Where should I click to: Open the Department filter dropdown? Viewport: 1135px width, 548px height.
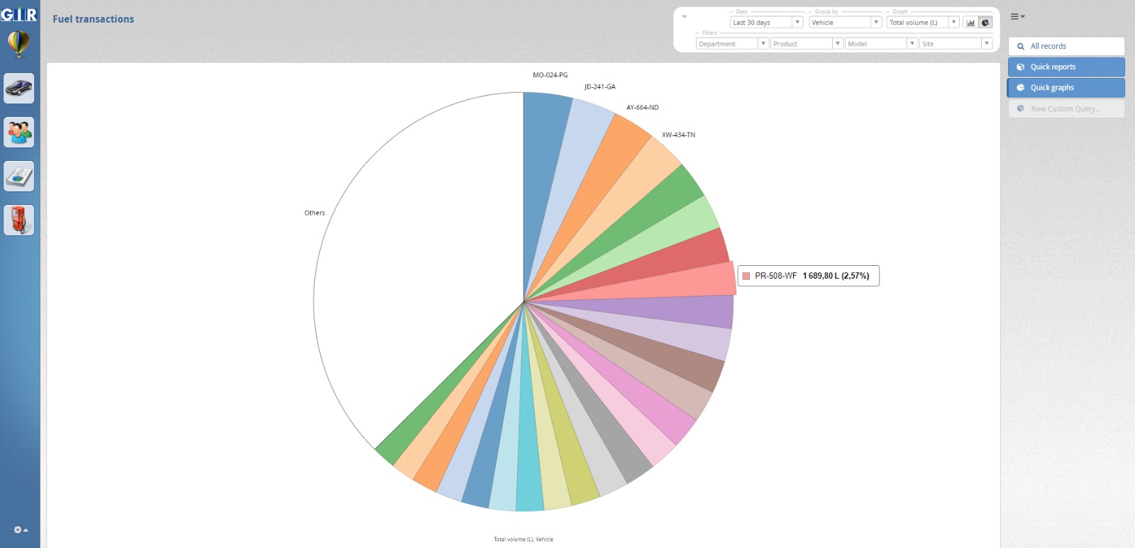731,44
